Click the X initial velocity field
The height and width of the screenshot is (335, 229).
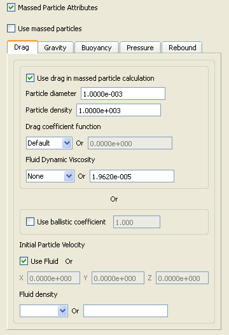click(53, 278)
